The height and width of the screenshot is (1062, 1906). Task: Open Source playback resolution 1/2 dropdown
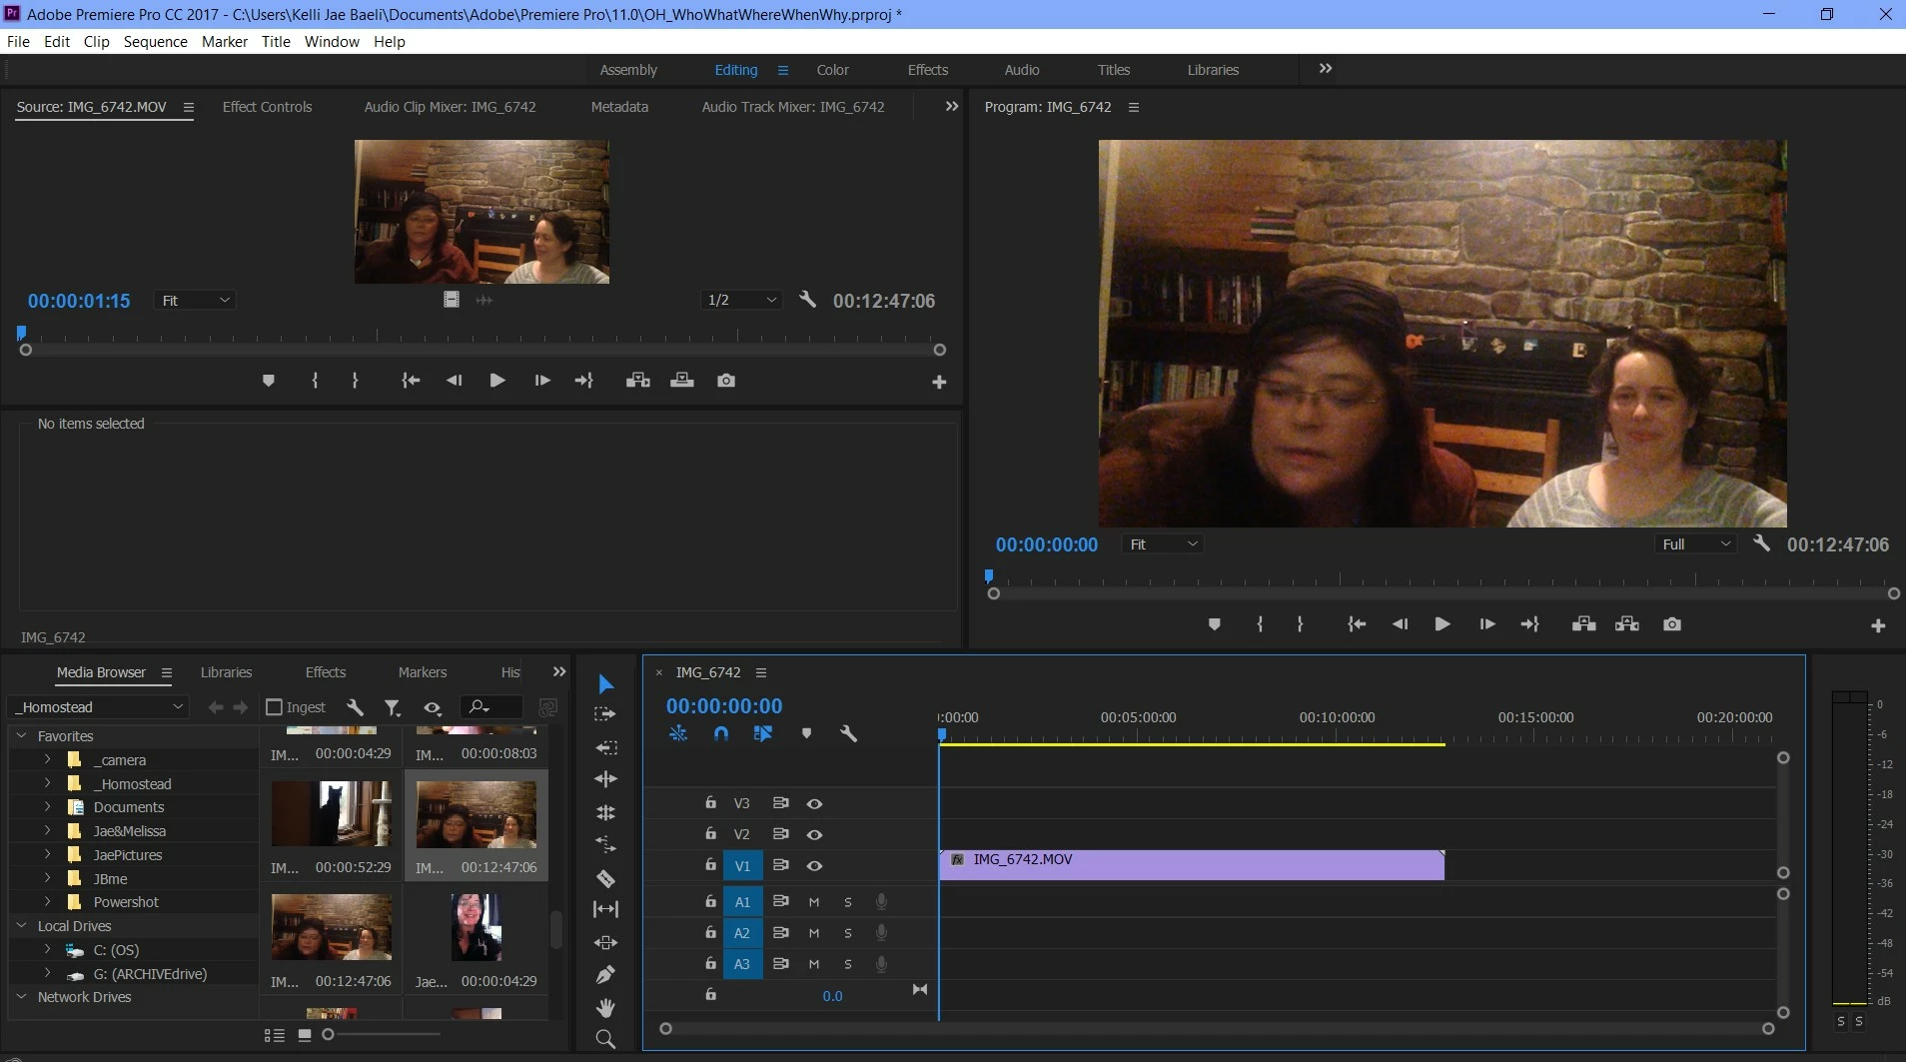[x=741, y=300]
